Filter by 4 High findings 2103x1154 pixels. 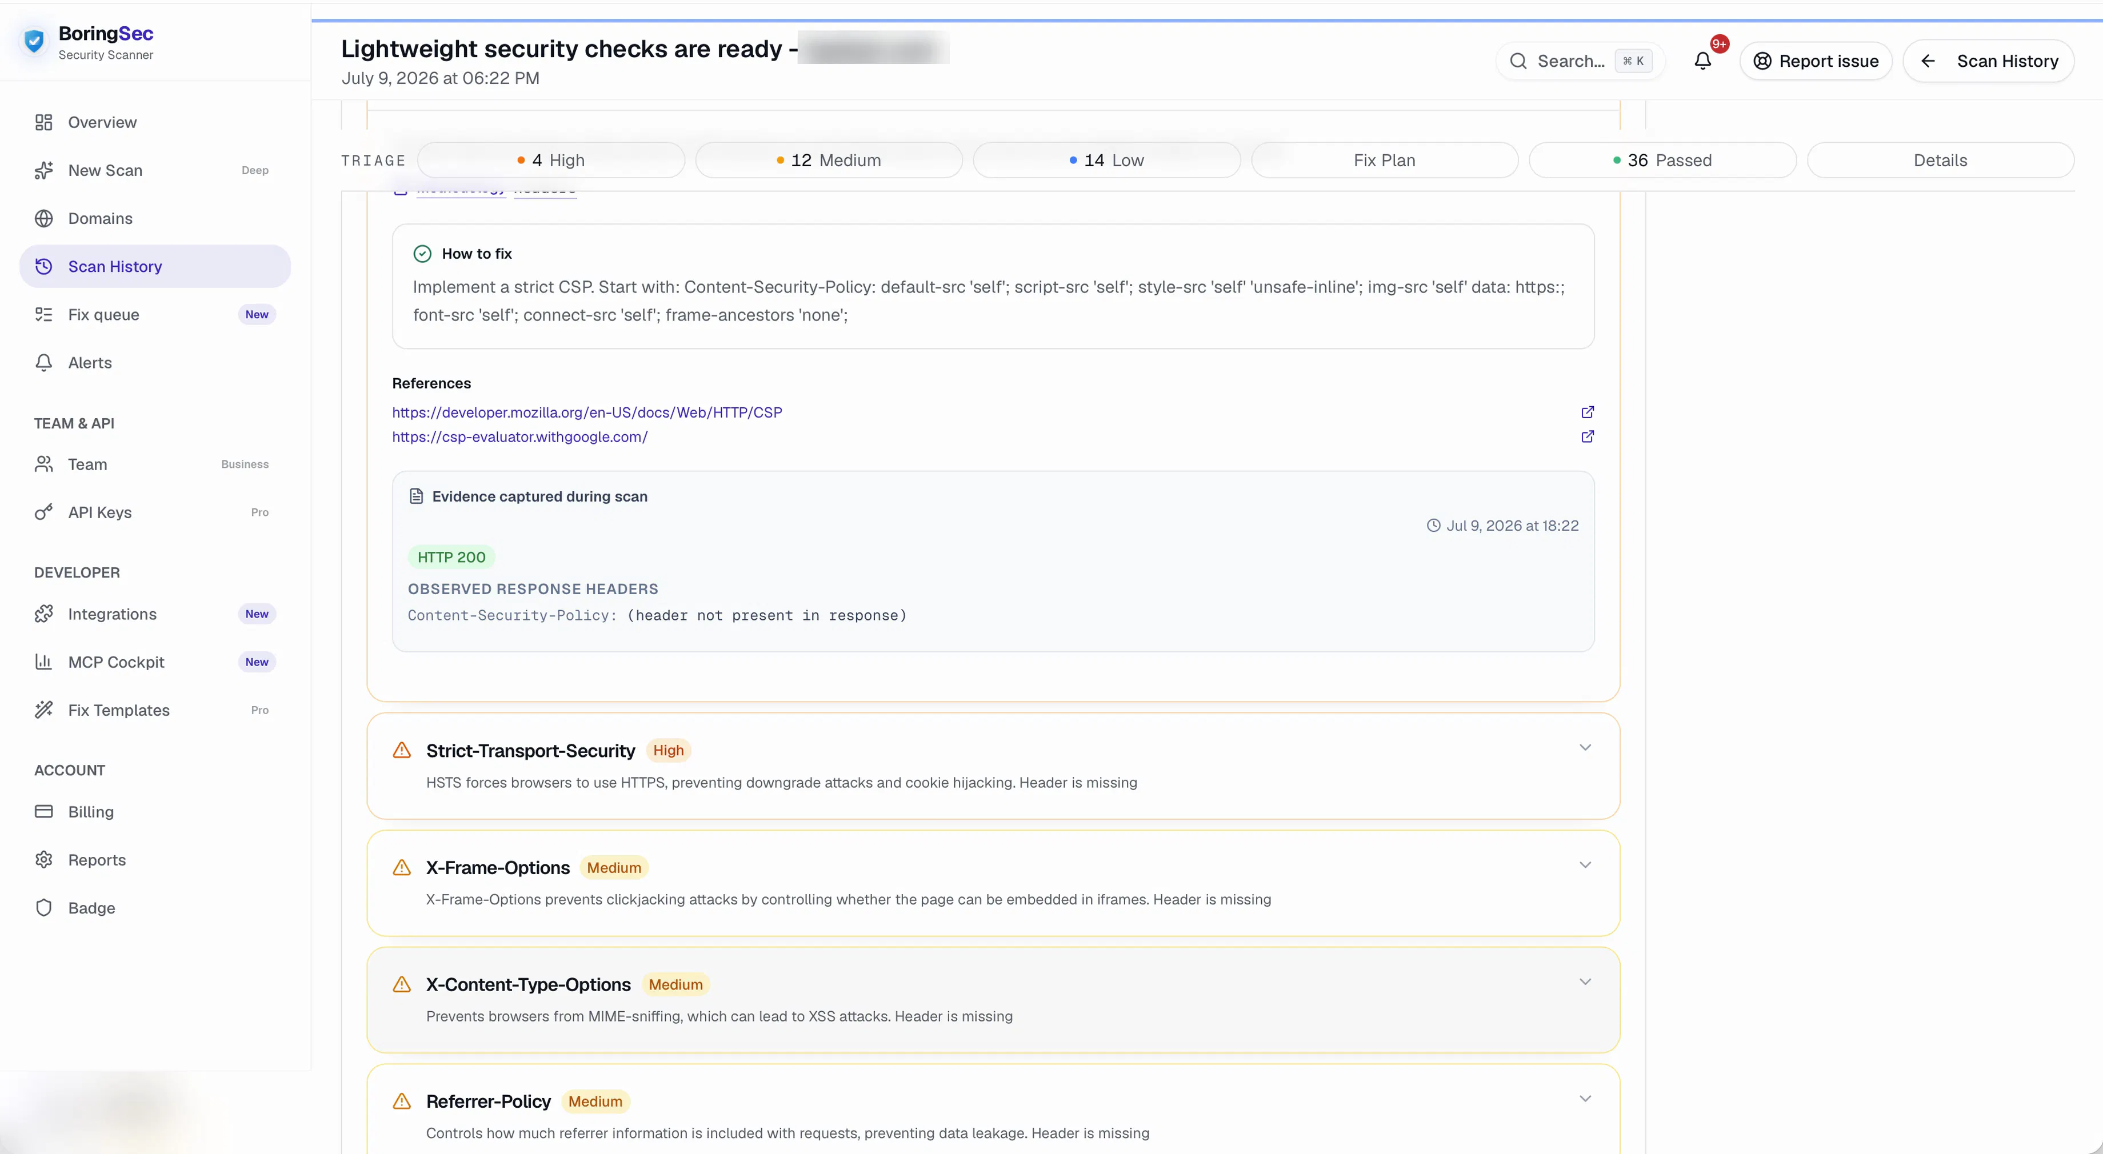[551, 161]
